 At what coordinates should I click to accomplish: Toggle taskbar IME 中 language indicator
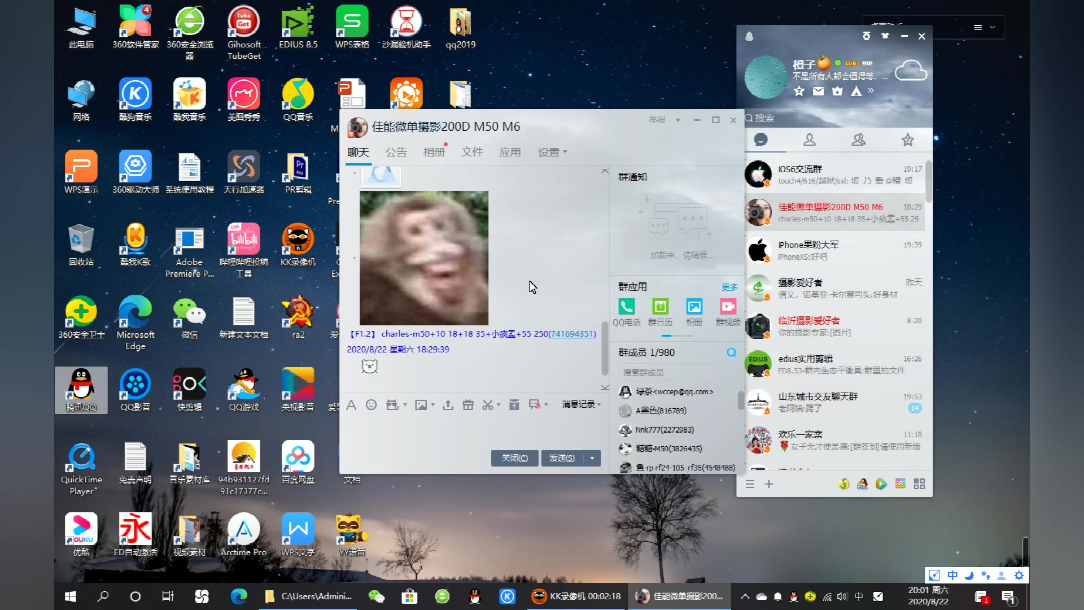[x=859, y=596]
